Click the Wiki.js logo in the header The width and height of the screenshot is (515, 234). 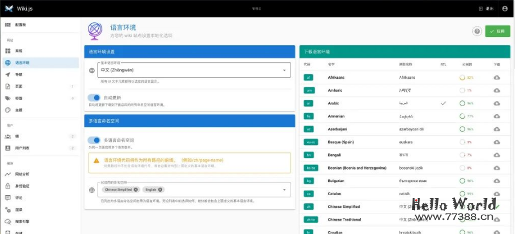click(x=9, y=9)
